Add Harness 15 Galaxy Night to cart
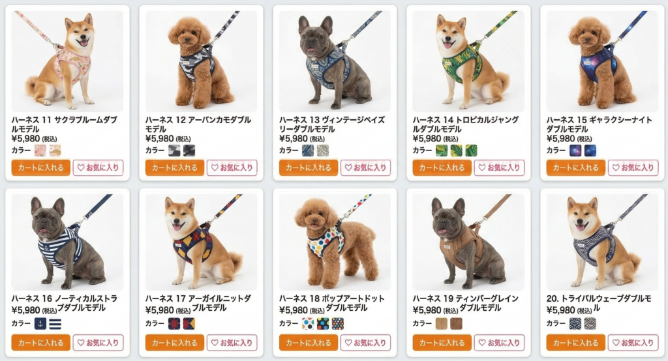 (x=575, y=167)
